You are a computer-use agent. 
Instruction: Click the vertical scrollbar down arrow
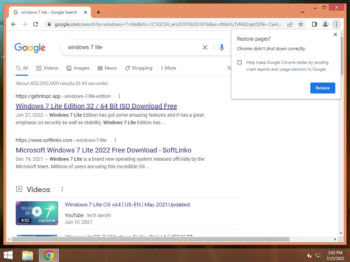tap(341, 233)
